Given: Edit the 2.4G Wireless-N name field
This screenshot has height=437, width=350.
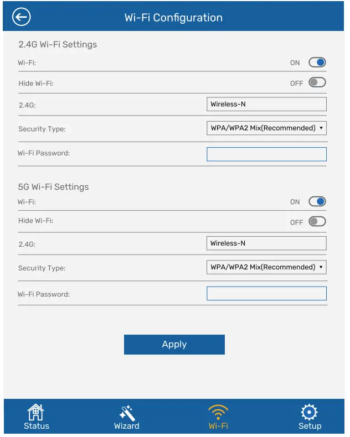Looking at the screenshot, I should tap(266, 104).
